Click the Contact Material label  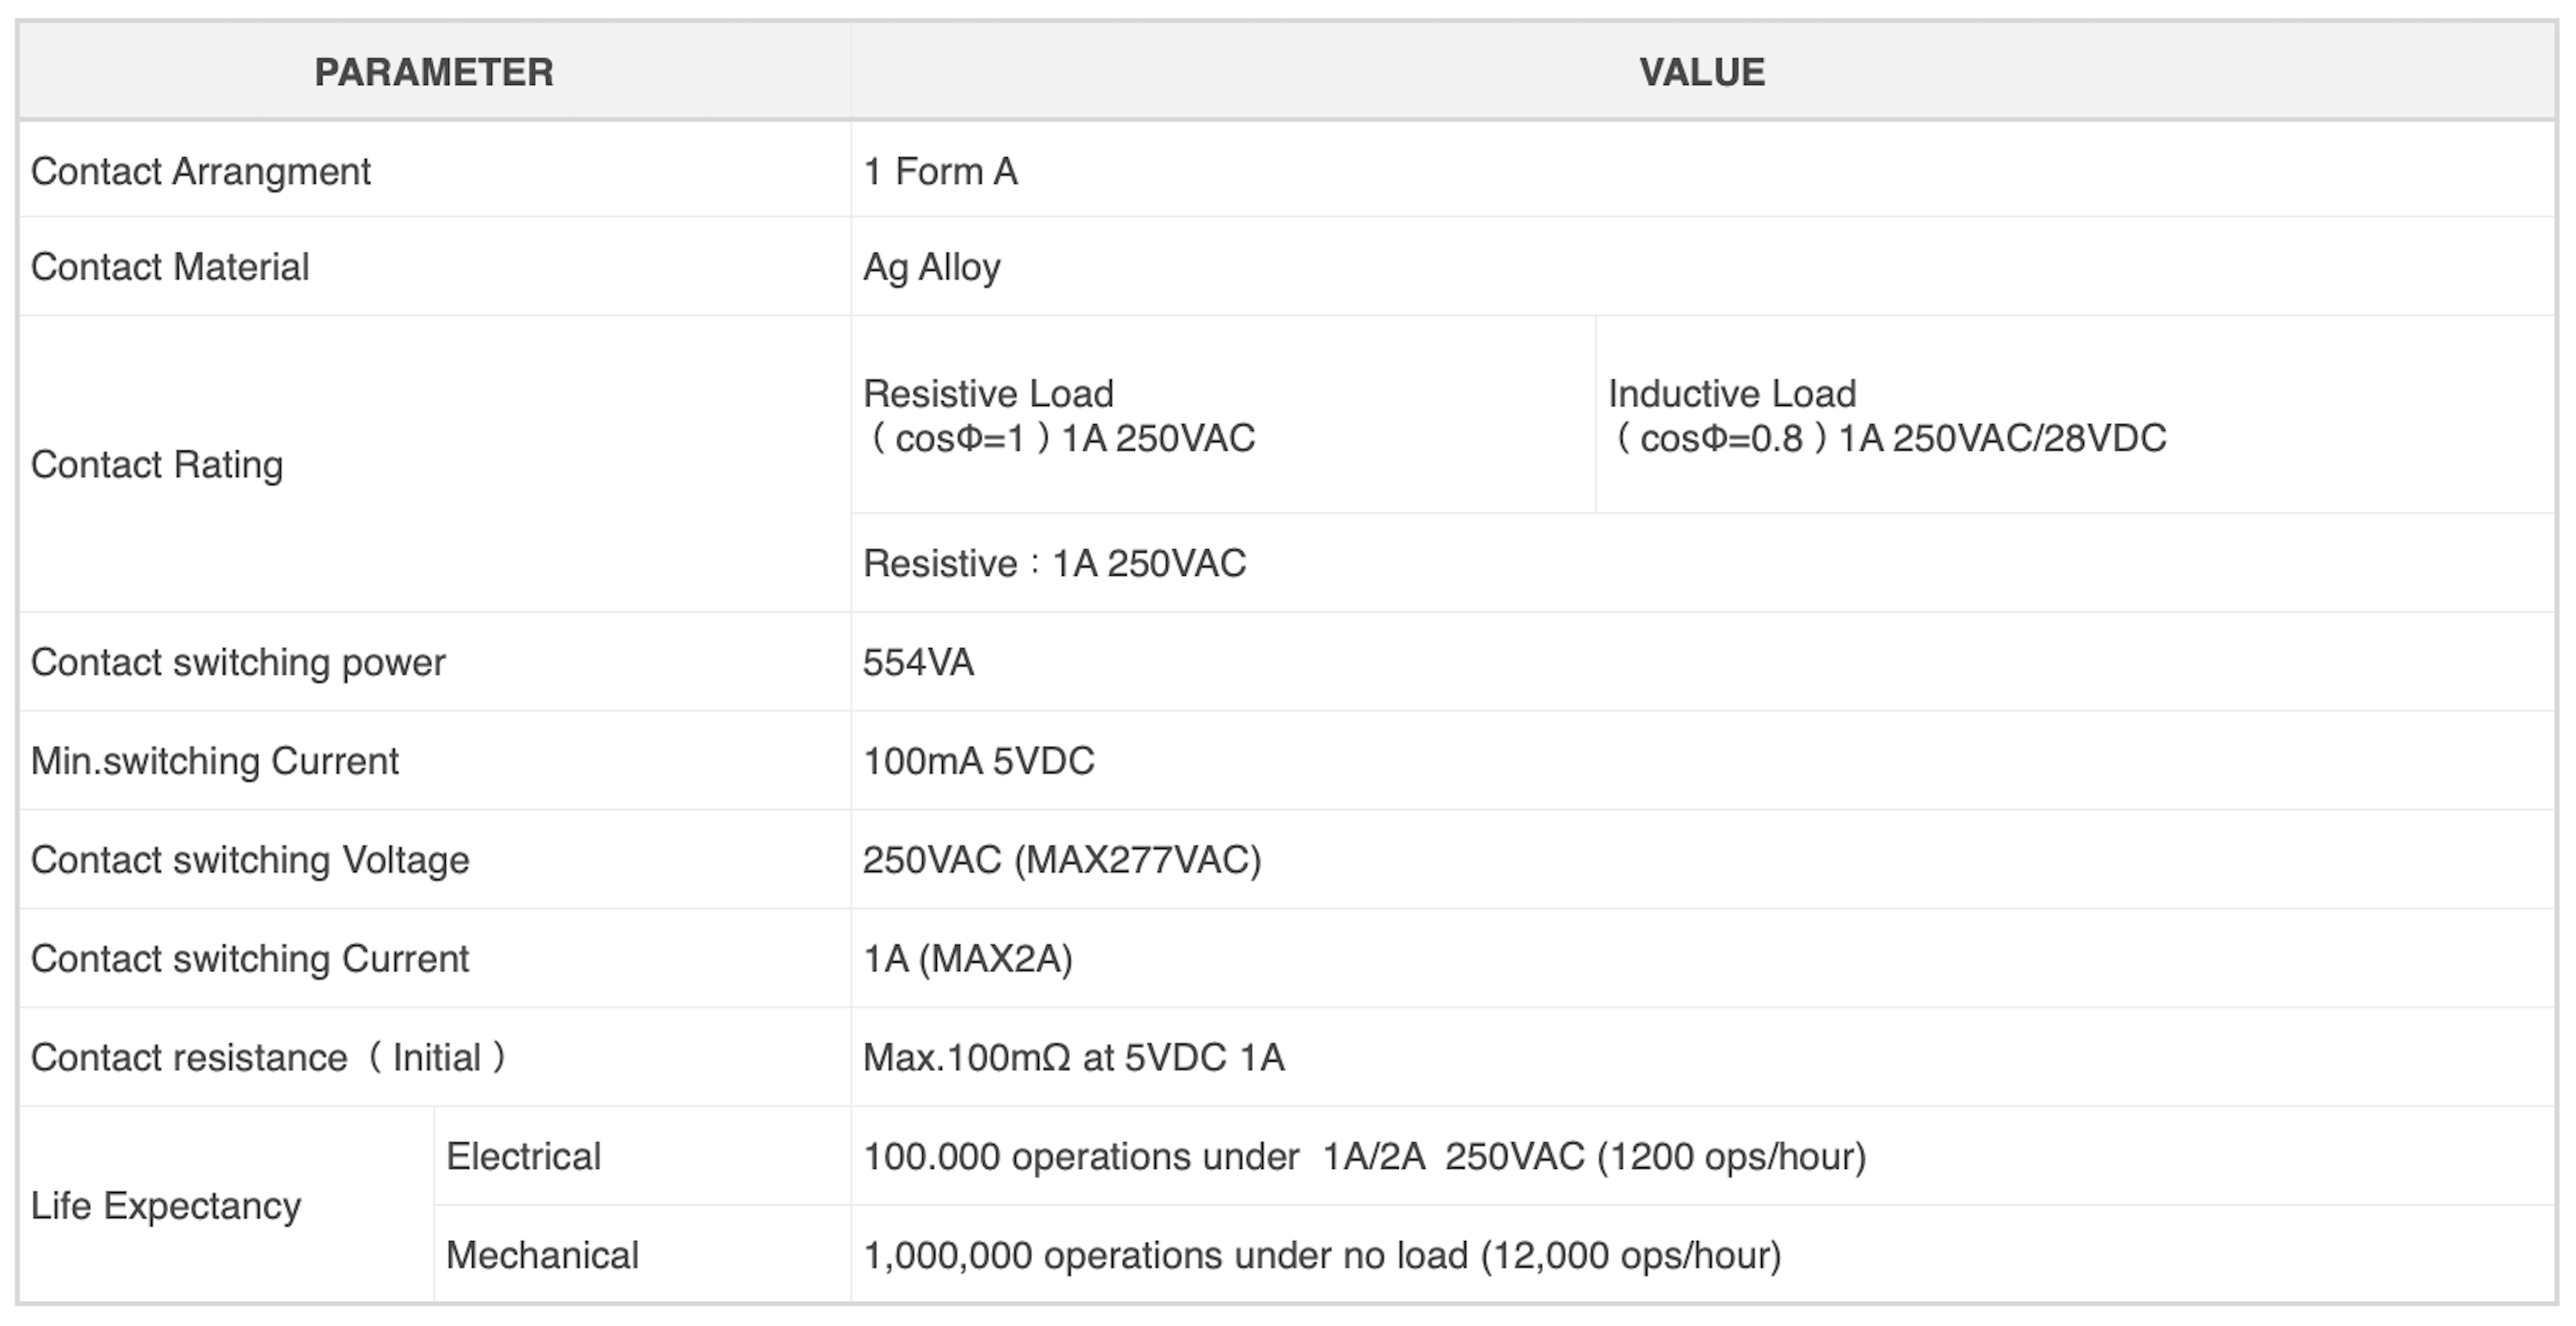tap(170, 267)
